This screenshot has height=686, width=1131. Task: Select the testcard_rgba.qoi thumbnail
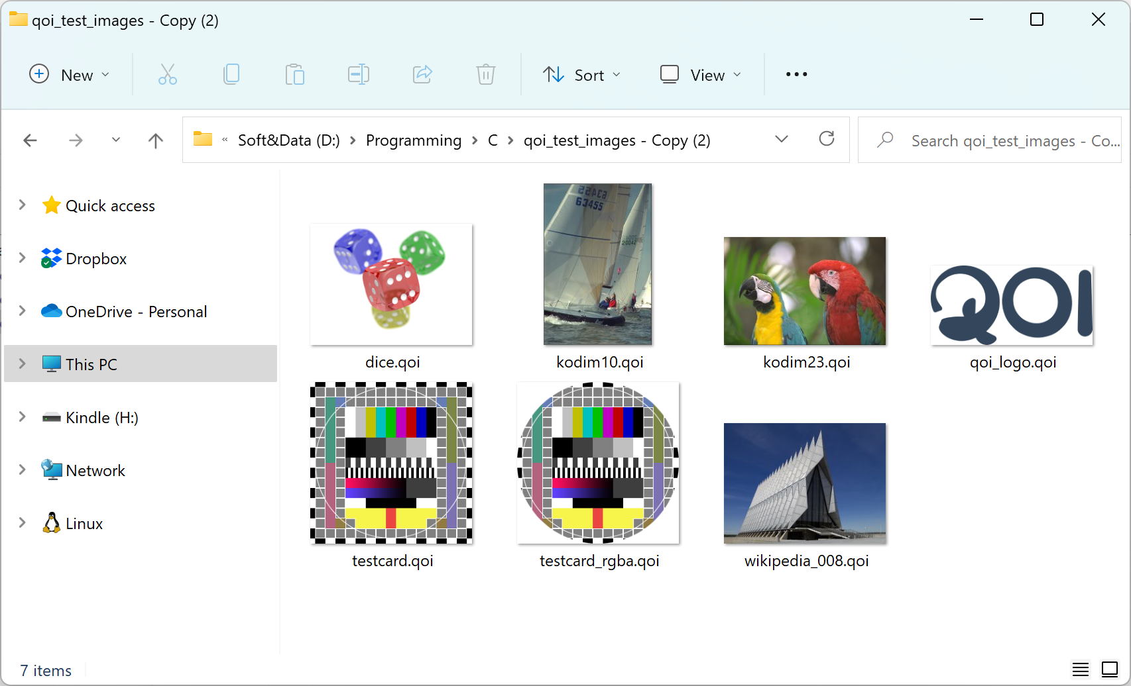tap(598, 463)
